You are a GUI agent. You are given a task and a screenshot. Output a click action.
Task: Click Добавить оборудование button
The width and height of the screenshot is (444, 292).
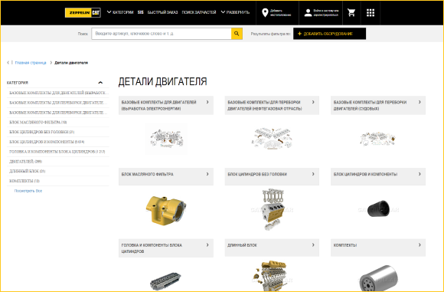click(329, 34)
